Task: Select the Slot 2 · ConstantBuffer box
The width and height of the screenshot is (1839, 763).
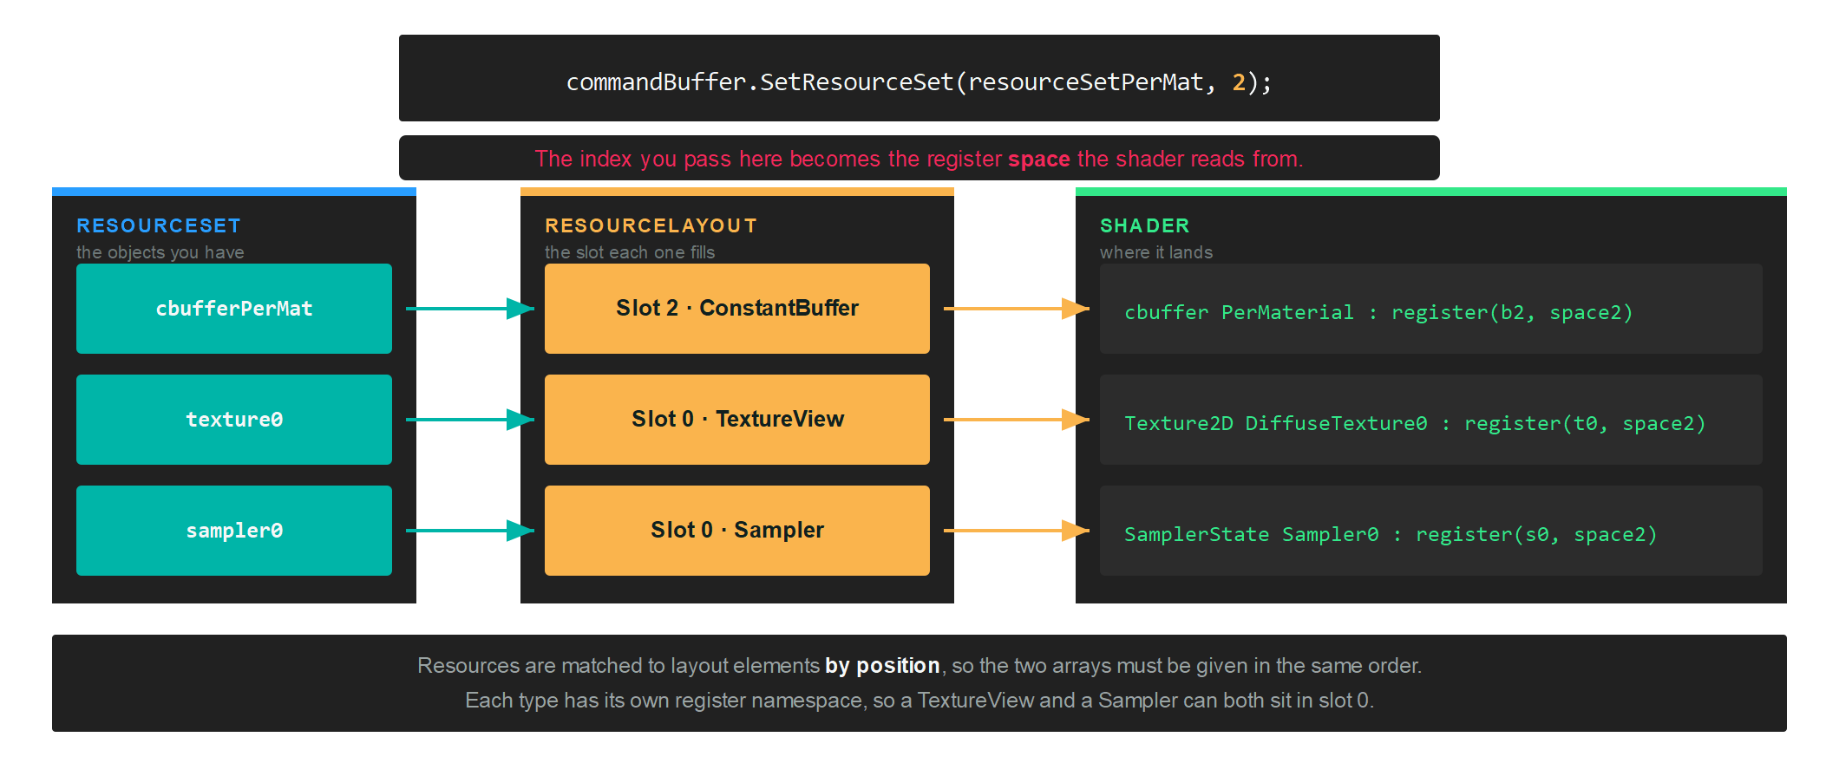Action: pos(737,309)
